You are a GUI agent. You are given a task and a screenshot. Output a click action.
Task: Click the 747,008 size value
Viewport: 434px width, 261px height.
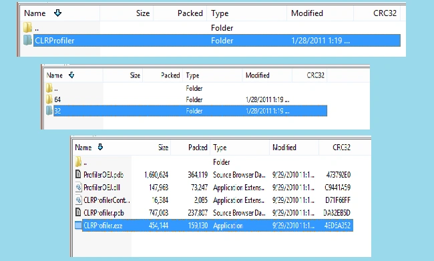point(159,213)
